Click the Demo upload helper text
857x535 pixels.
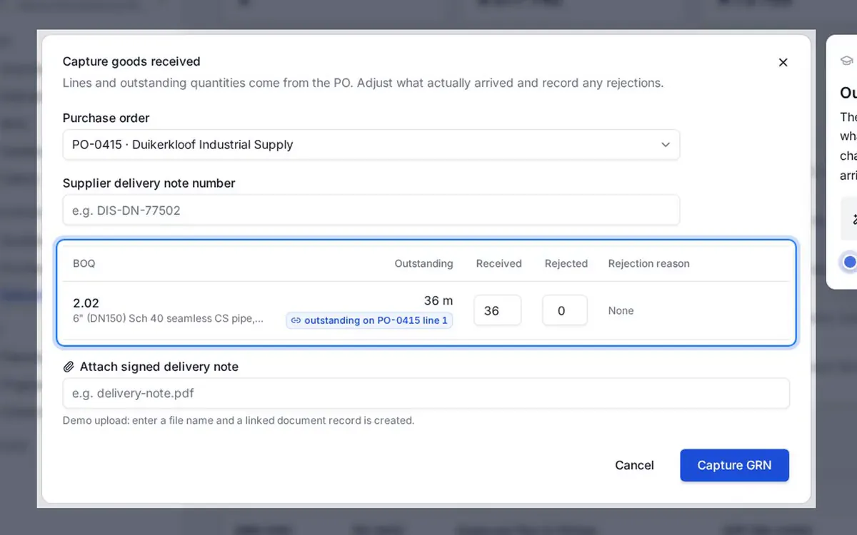239,421
